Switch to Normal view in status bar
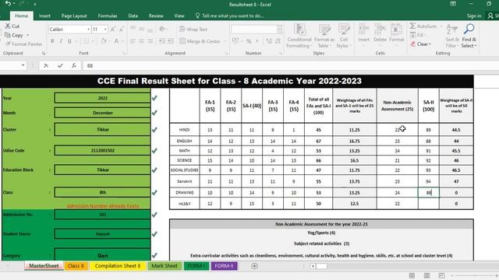 (412, 275)
